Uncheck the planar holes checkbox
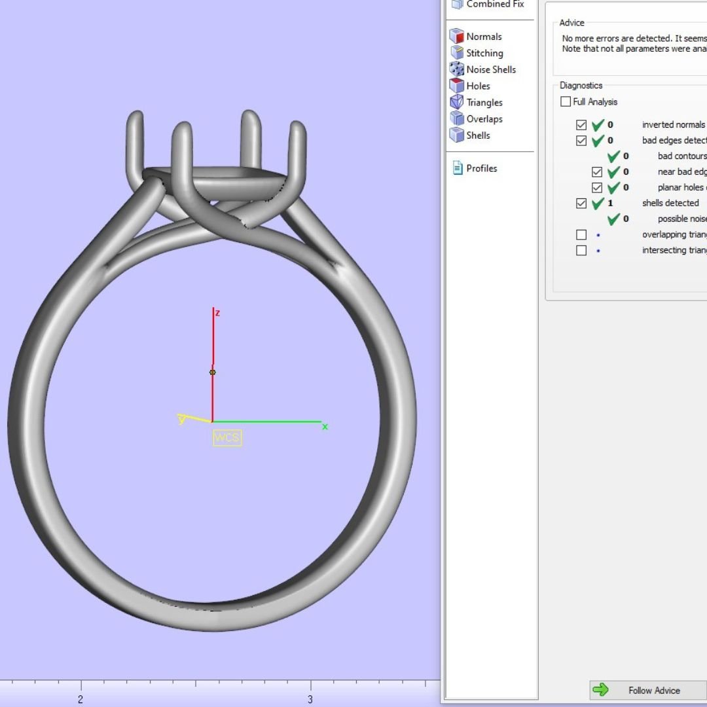 [x=597, y=188]
